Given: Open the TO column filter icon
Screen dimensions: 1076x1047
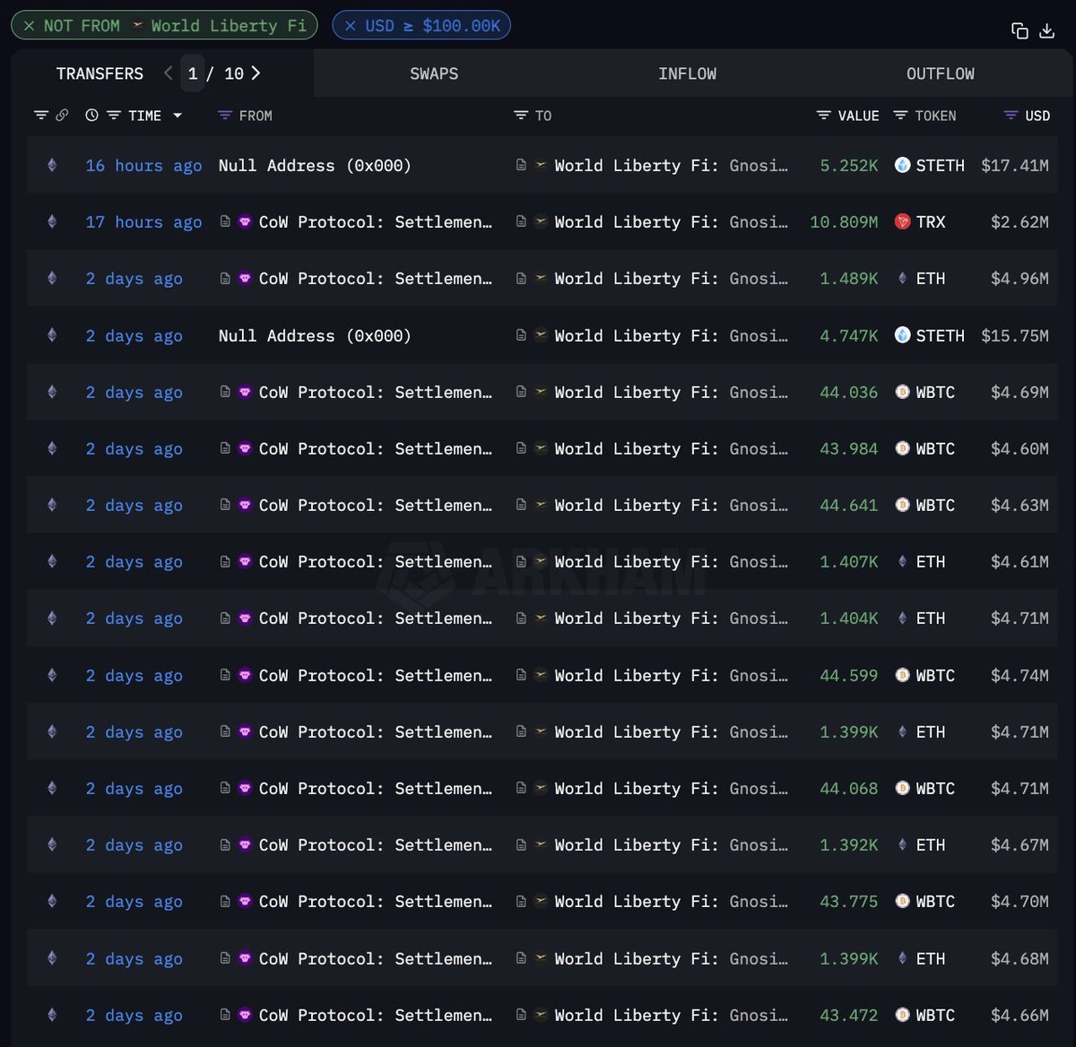Looking at the screenshot, I should [520, 116].
